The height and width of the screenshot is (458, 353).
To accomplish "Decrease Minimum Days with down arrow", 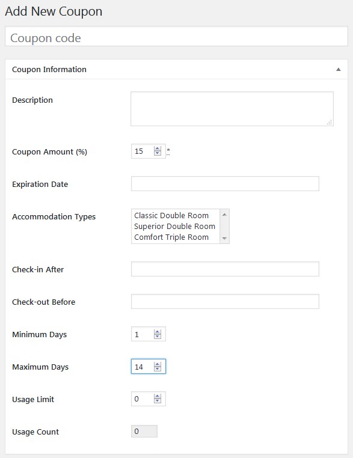I will (158, 337).
